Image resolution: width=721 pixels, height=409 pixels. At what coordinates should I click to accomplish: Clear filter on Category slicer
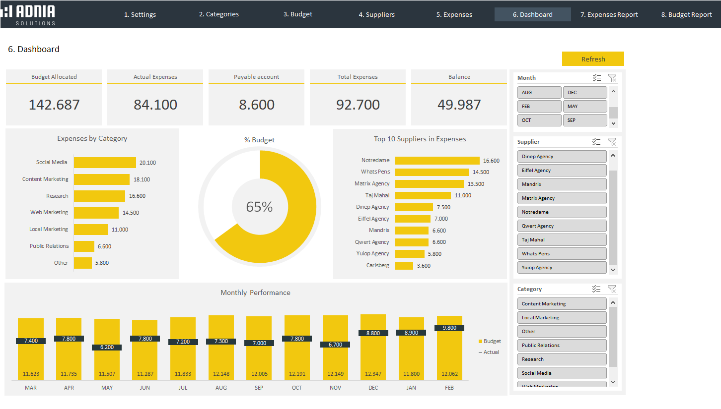click(612, 289)
